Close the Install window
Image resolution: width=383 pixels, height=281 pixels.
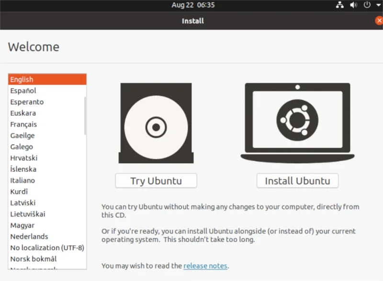(379, 21)
